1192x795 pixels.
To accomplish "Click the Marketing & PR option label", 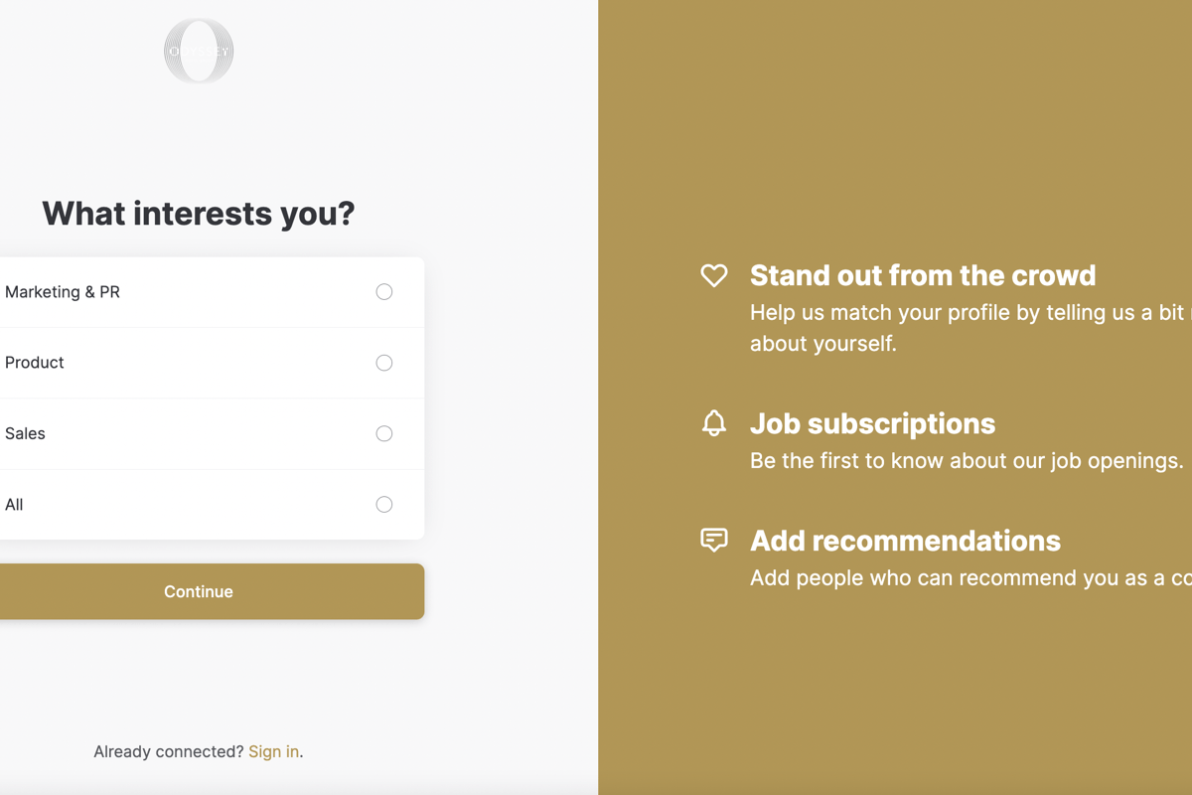I will 63,292.
